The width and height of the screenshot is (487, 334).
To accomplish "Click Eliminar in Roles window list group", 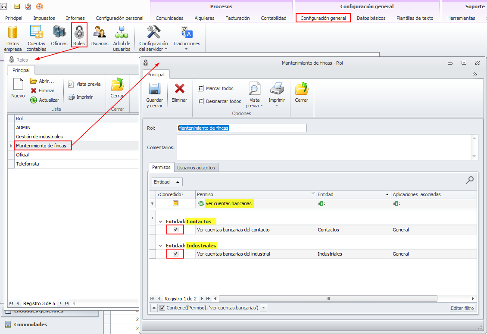I will (x=43, y=91).
